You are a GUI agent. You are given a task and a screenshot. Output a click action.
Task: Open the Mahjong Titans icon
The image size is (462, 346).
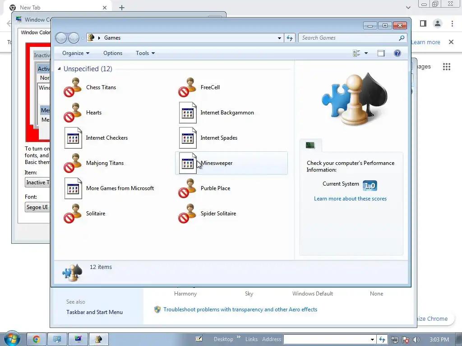[x=73, y=163]
